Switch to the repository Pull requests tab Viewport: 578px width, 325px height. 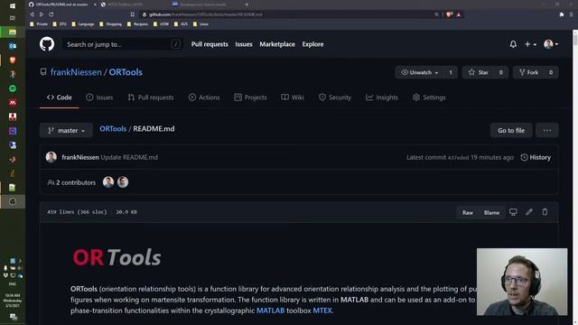151,97
